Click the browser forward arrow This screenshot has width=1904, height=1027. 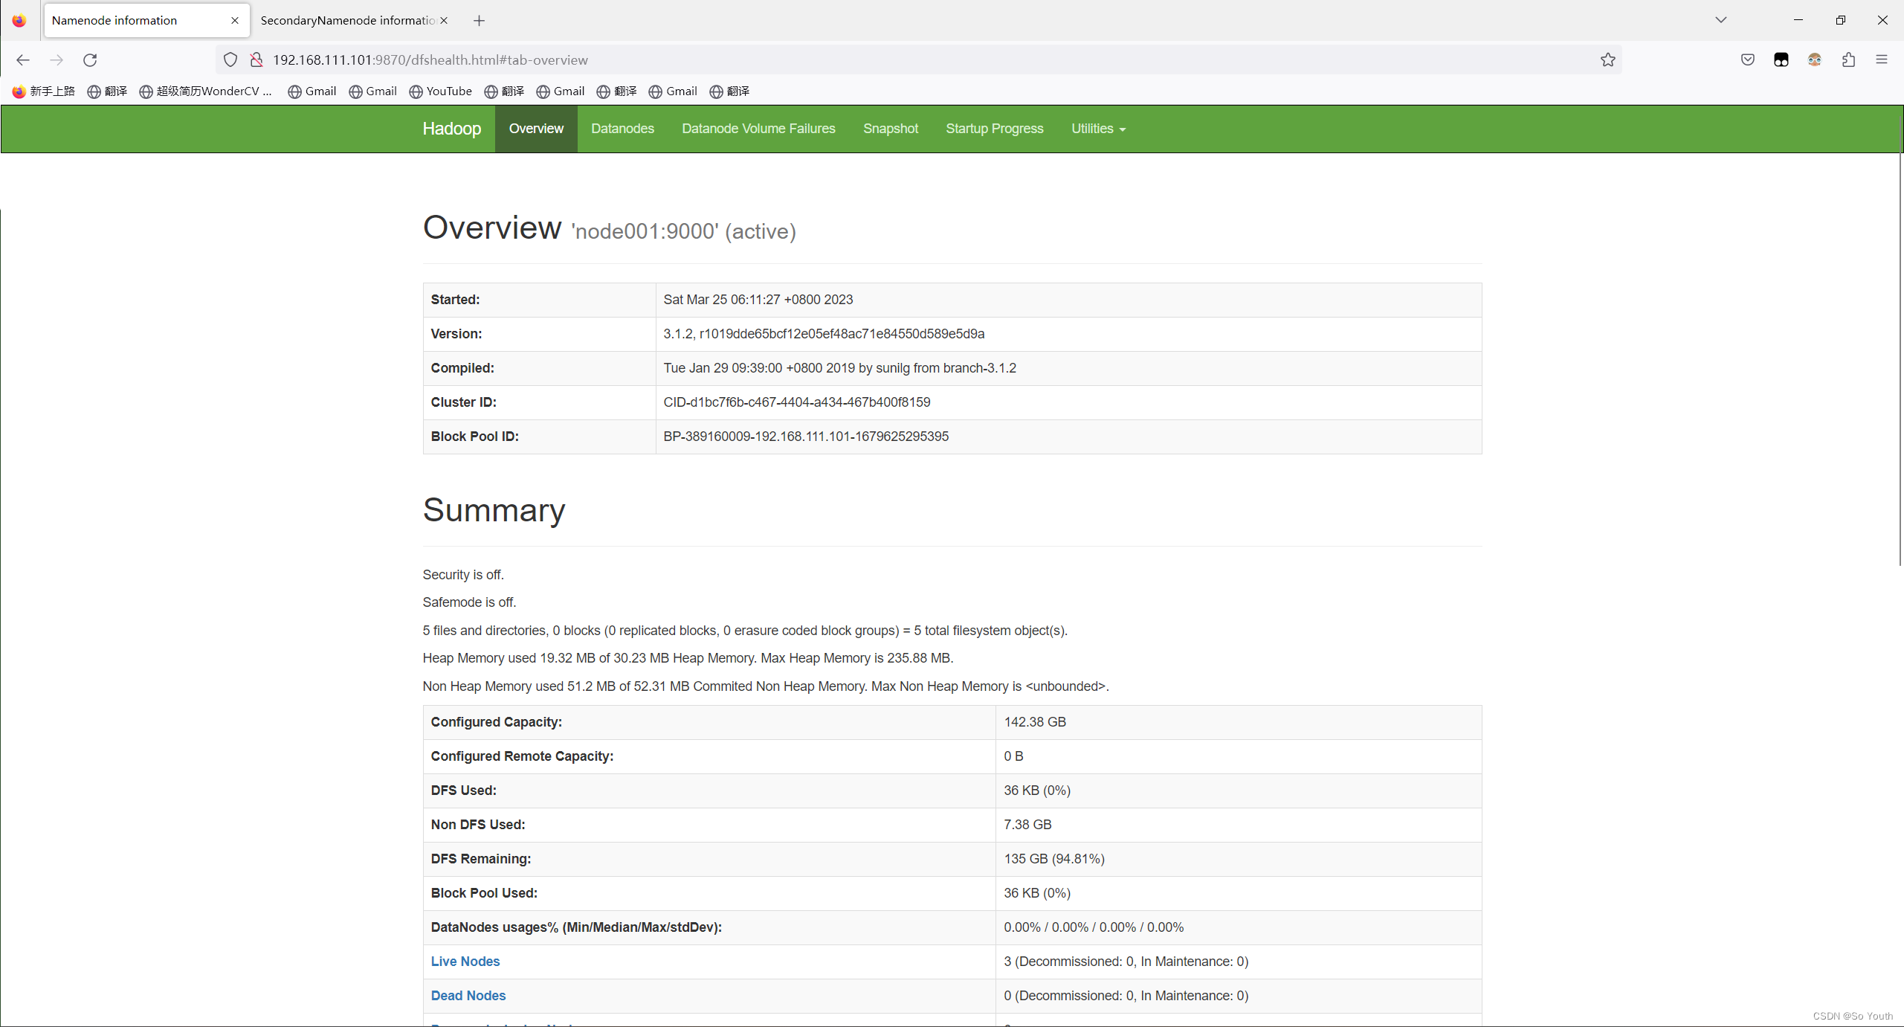tap(57, 60)
